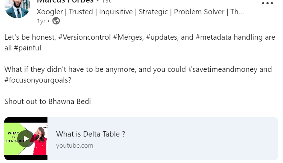This screenshot has width=283, height=163.
Task: Click the youtube.com source label
Action: pyautogui.click(x=74, y=145)
